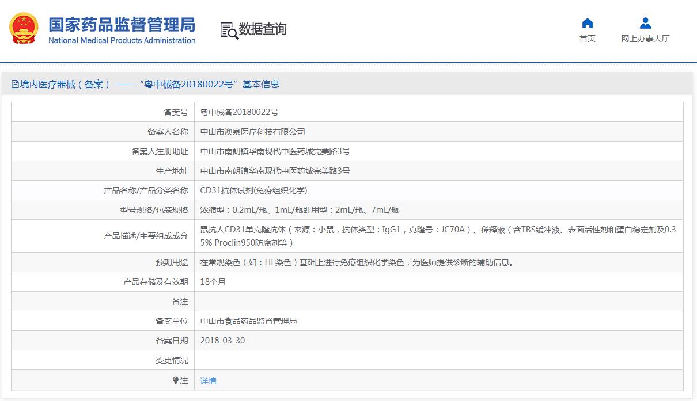Select the 型号规格/包装规格 label
Image resolution: width=697 pixels, height=401 pixels.
point(154,210)
